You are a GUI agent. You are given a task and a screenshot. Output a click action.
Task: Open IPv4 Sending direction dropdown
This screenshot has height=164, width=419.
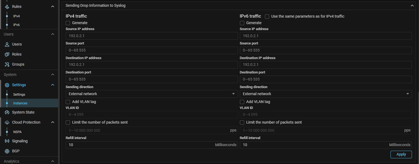point(152,94)
